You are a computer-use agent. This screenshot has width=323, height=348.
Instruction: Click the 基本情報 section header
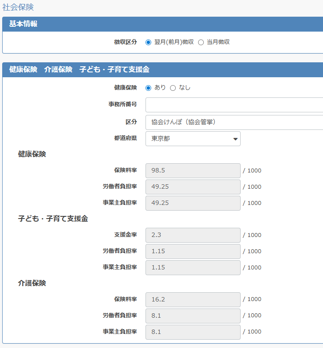pyautogui.click(x=23, y=24)
